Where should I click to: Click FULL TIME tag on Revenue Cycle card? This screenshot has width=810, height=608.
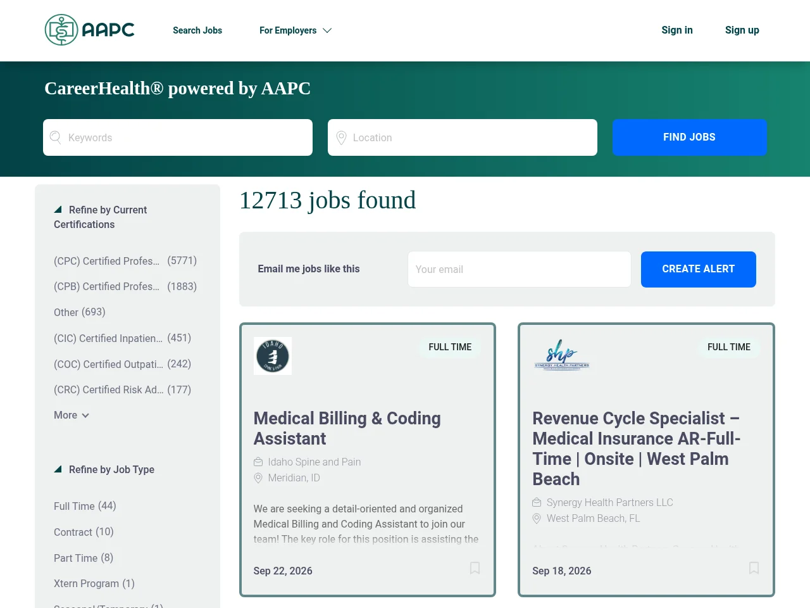729,347
